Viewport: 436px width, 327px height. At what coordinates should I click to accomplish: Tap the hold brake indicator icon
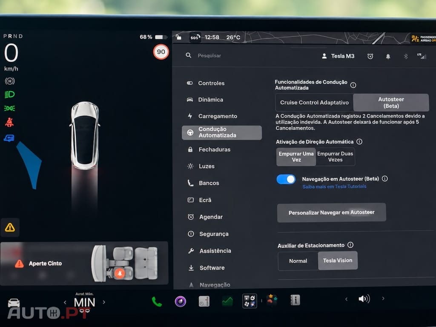coord(10,81)
